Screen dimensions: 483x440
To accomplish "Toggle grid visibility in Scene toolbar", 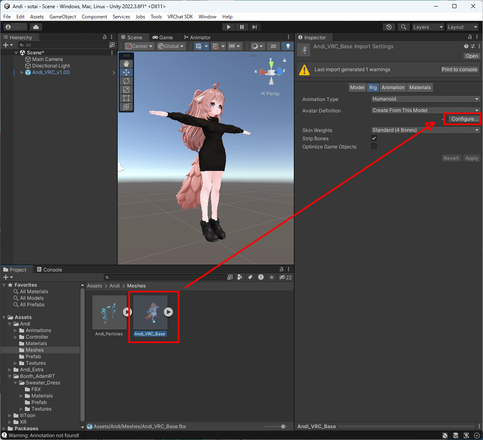I will (199, 46).
